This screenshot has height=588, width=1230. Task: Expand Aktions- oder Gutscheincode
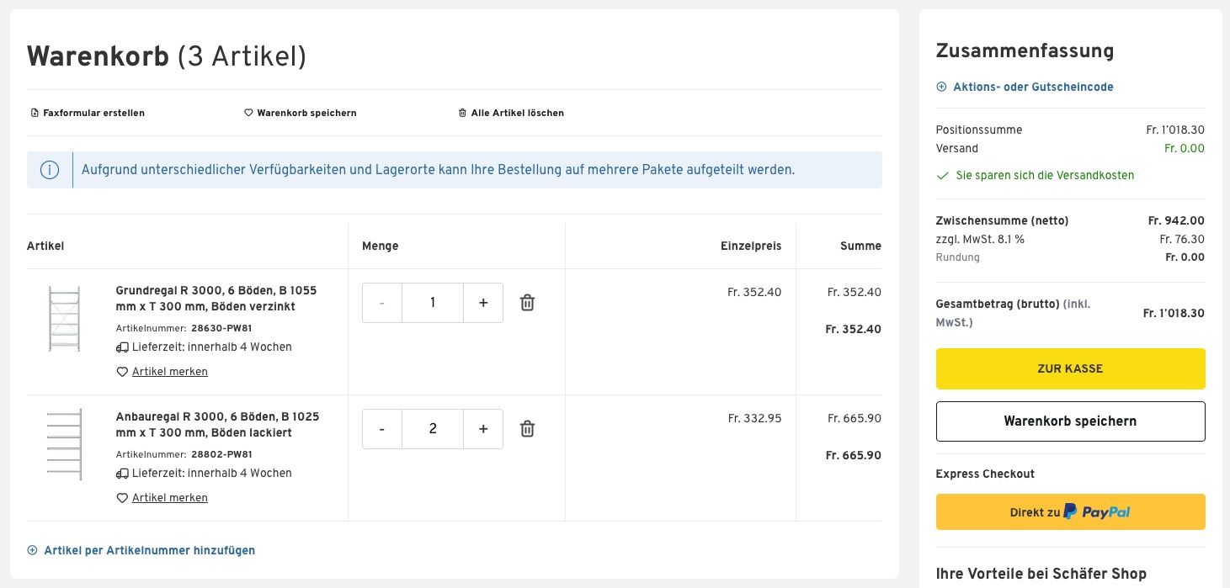click(x=1025, y=87)
